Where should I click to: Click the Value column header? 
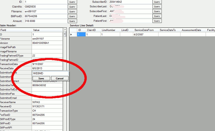[x=47, y=30]
